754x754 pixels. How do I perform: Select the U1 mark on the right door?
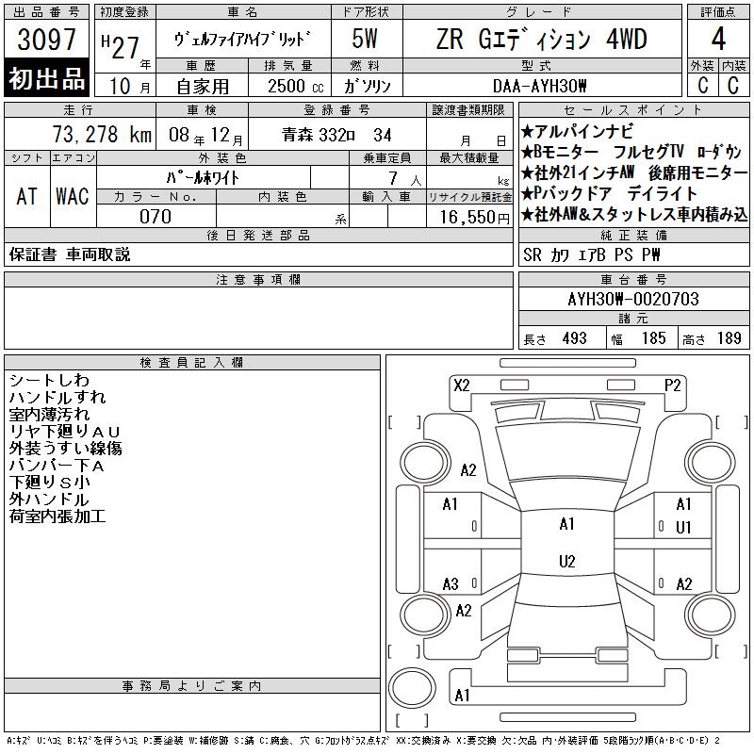point(683,528)
